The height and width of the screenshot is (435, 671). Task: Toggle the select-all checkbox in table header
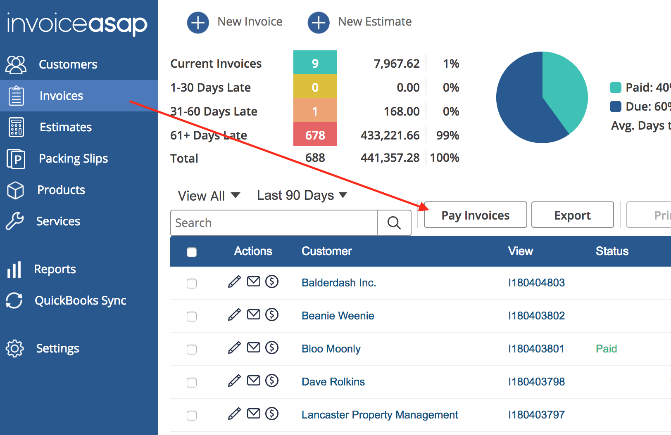(192, 252)
